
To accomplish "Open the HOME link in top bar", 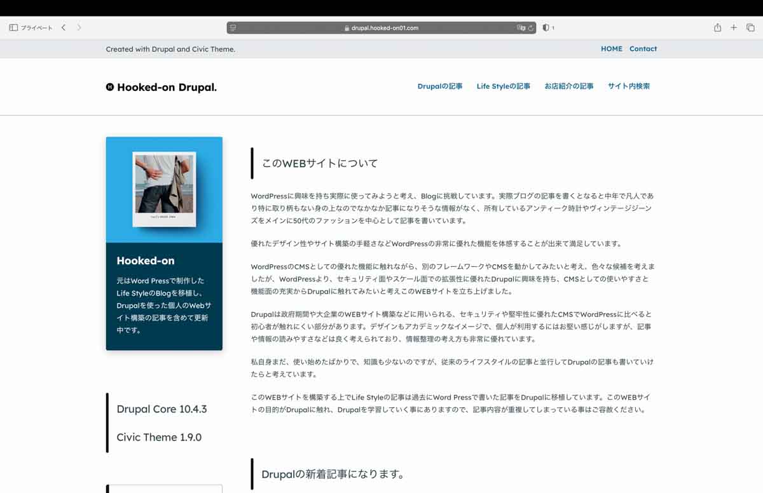I will (x=612, y=49).
